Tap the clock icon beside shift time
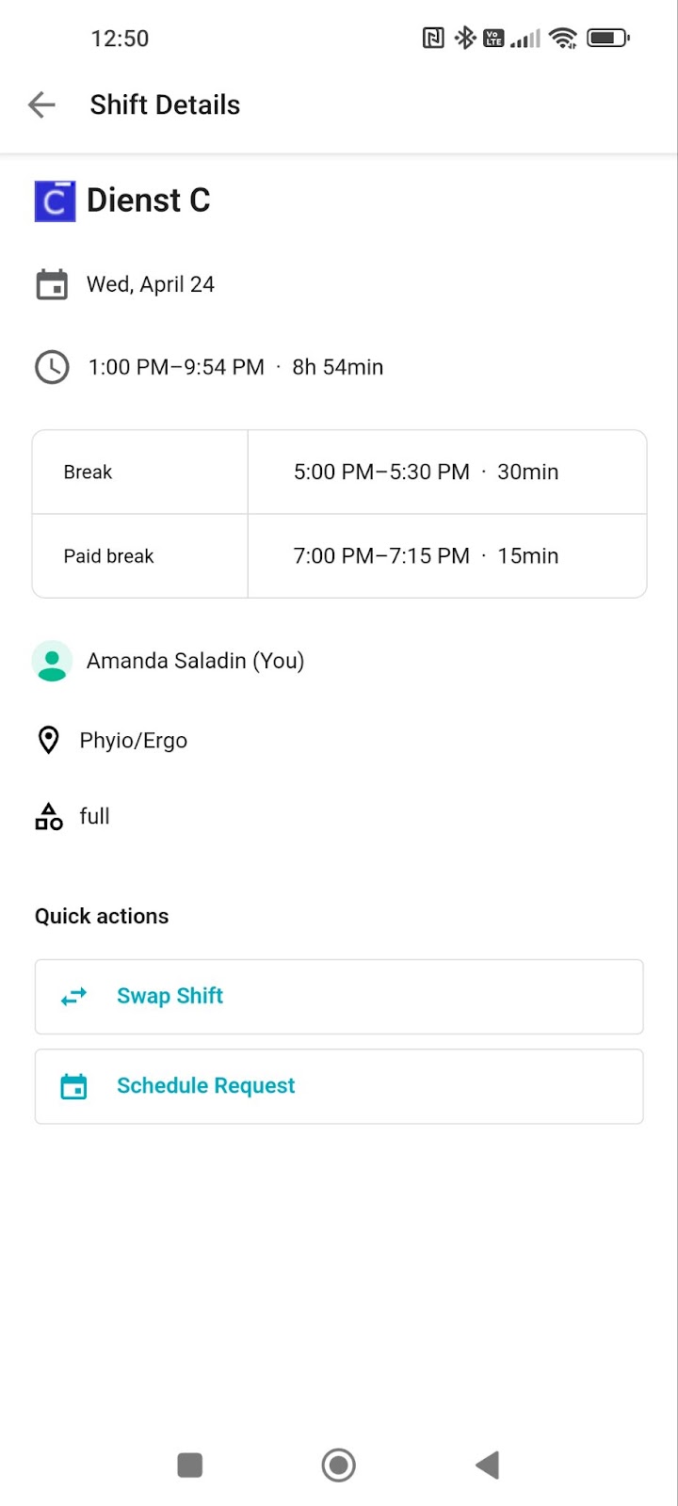The width and height of the screenshot is (678, 1506). pyautogui.click(x=52, y=367)
